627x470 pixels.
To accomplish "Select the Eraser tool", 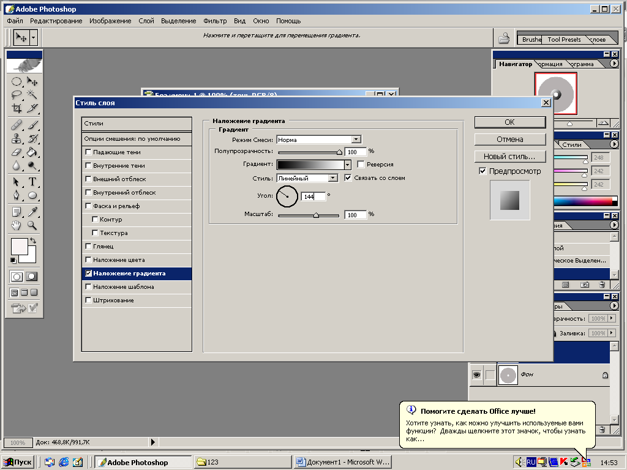I will coord(16,152).
